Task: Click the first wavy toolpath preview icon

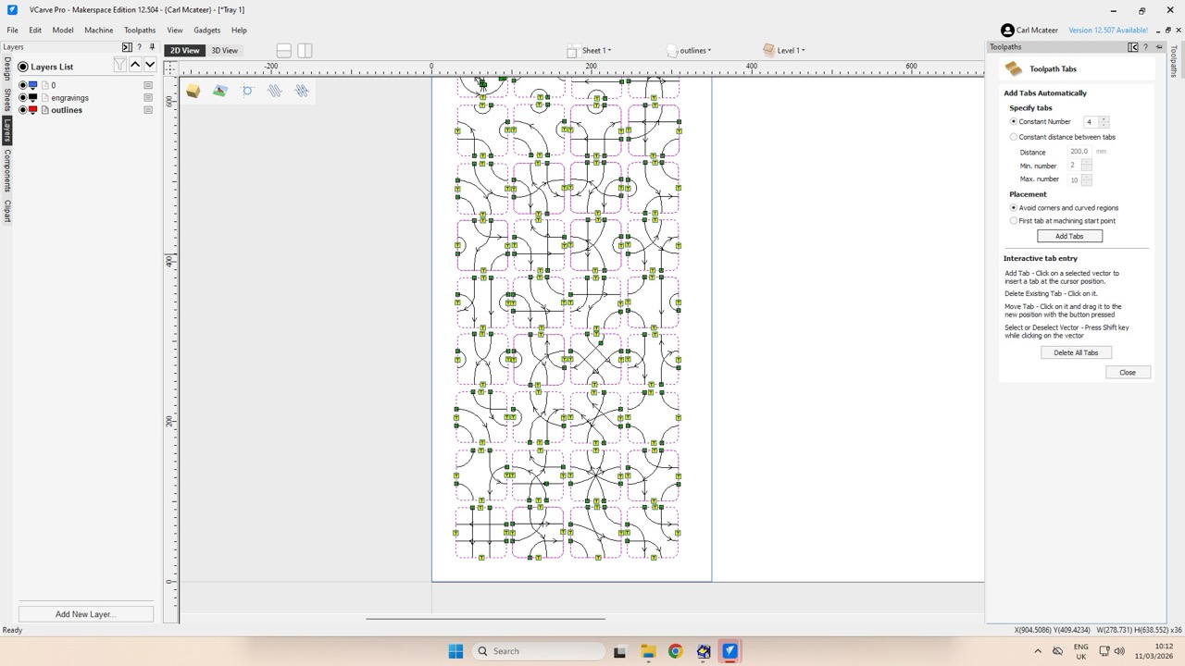Action: point(274,91)
